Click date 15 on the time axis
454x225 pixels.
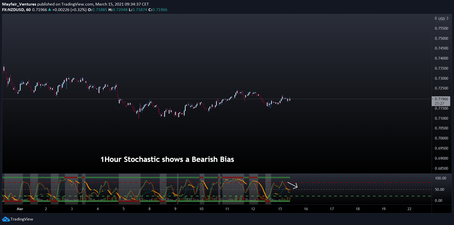(280, 209)
